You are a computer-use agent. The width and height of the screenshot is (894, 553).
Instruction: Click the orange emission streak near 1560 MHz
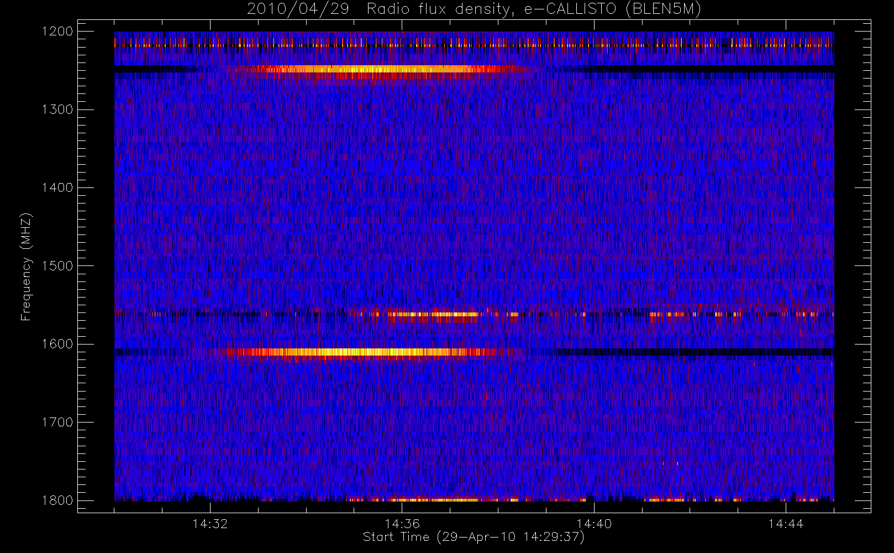(434, 314)
